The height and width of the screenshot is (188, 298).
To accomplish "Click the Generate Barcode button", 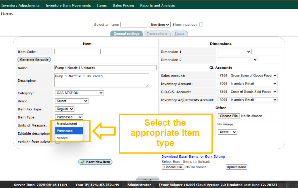I will point(34,60).
